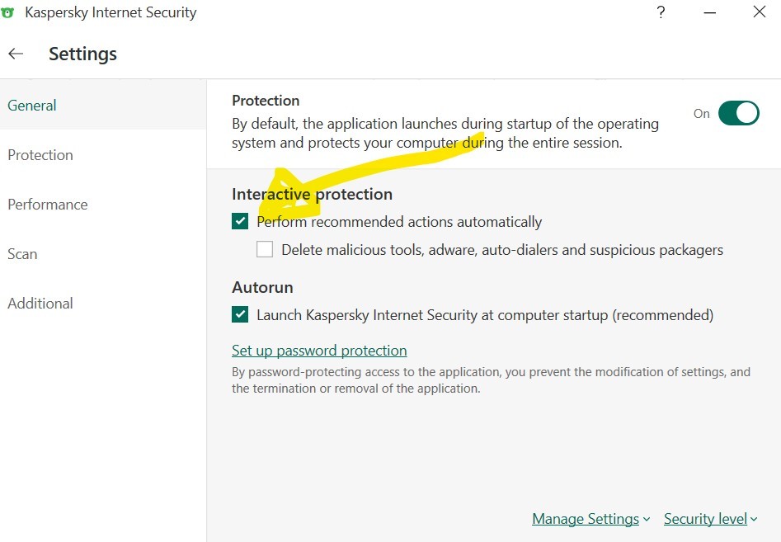The width and height of the screenshot is (781, 542).
Task: Click the Kaspersky logo in the title bar
Action: pos(7,13)
